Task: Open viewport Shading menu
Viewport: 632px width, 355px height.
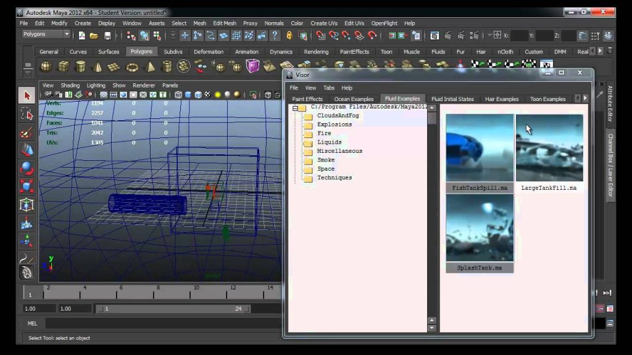Action: coord(70,85)
